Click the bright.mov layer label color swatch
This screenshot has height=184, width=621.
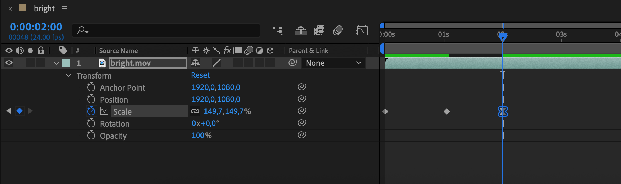pyautogui.click(x=66, y=63)
